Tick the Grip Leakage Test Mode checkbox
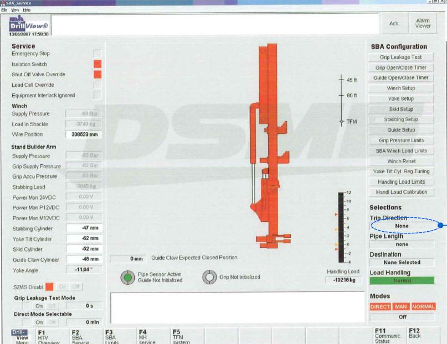 (x=26, y=306)
